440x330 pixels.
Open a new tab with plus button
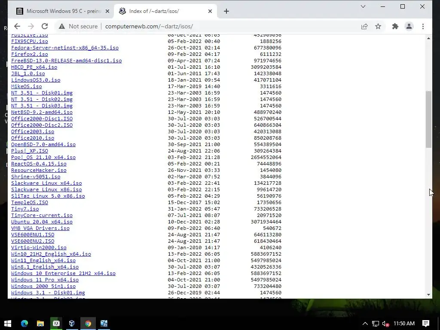pos(226,11)
